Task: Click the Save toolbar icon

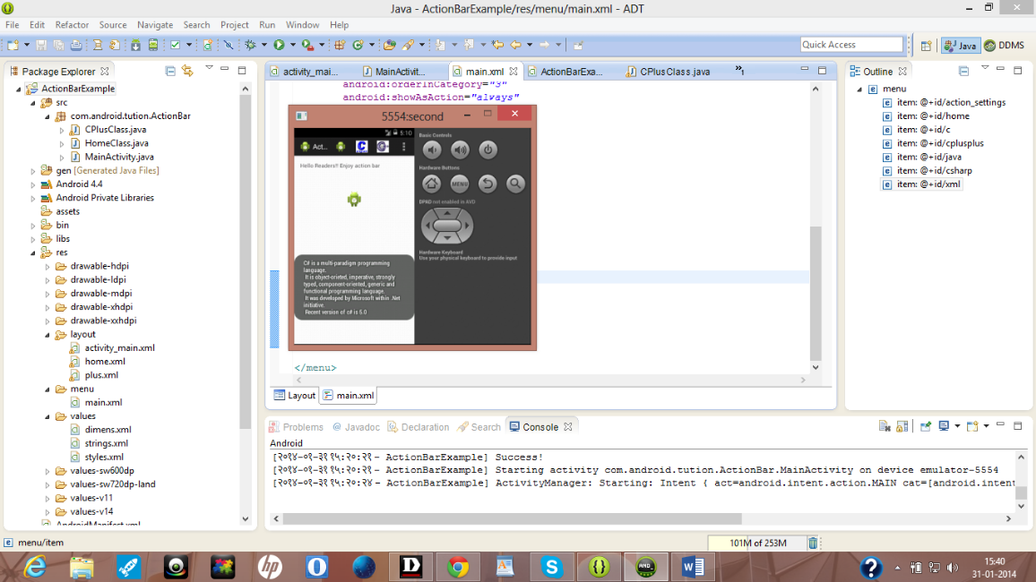Action: [x=41, y=45]
